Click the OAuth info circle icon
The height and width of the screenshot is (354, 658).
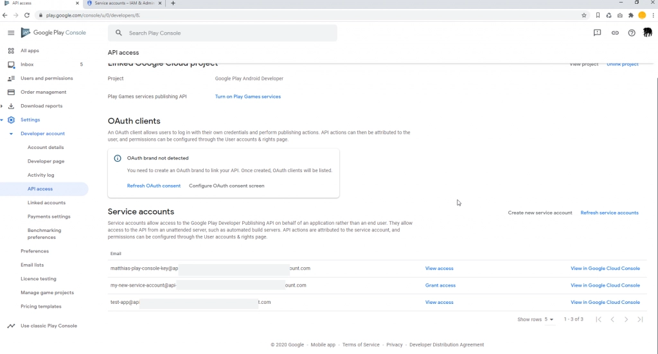[118, 159]
